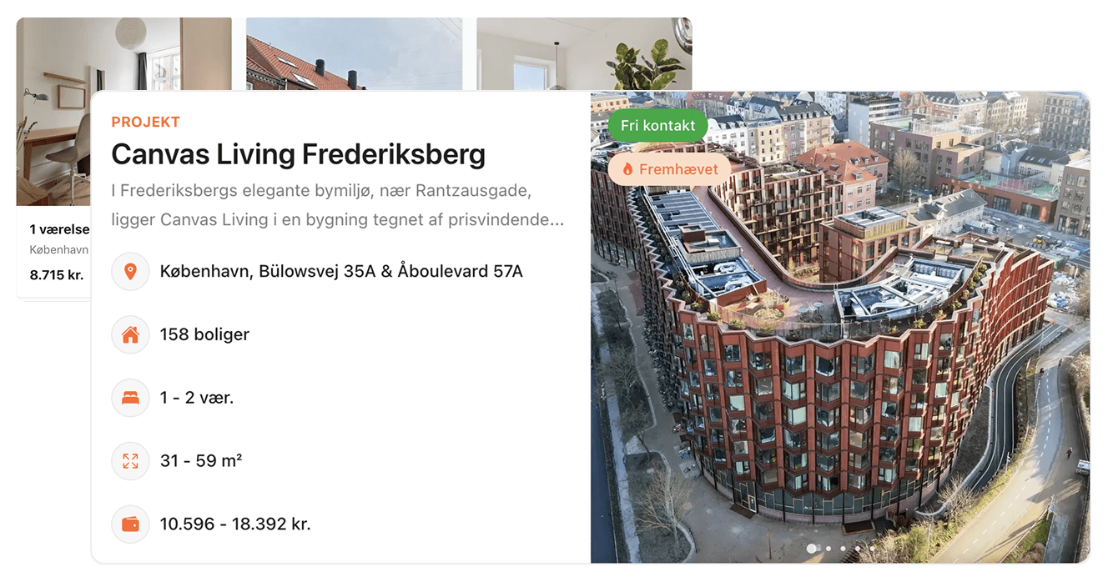Click the orange PROJEKT label
The width and height of the screenshot is (1108, 582).
point(145,122)
